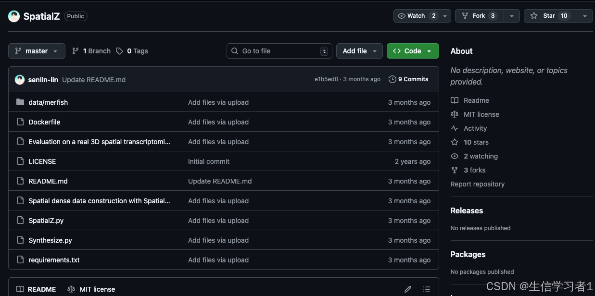Open MIT license link in About sidebar

475,114
